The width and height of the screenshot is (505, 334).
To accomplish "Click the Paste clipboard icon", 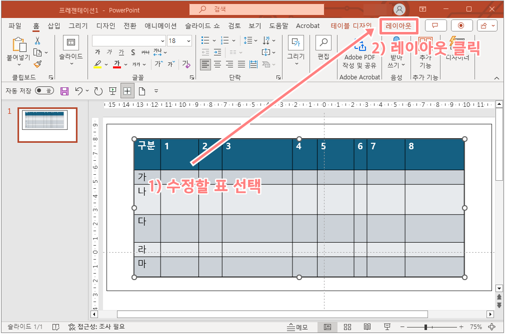I will click(x=19, y=45).
